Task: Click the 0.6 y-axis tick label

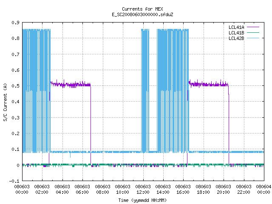Action: click(15, 70)
